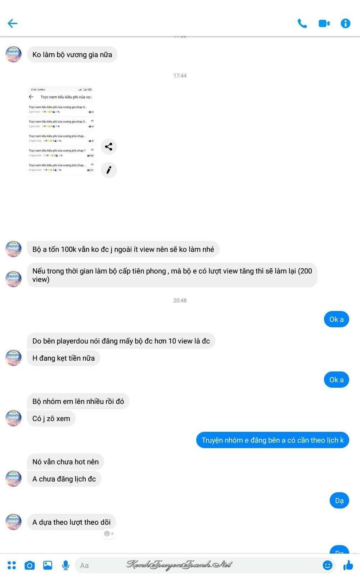Tap the "Dạ" reply bubble
The image size is (360, 577).
(339, 501)
